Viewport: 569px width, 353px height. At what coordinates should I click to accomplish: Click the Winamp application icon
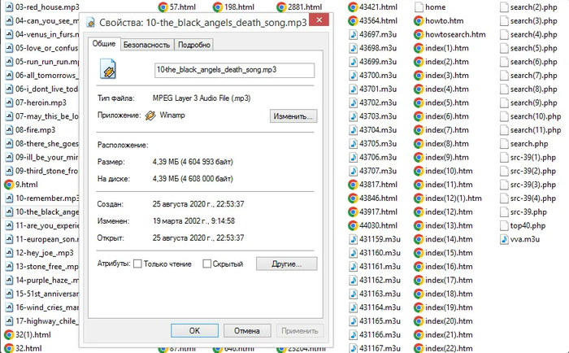pyautogui.click(x=150, y=116)
